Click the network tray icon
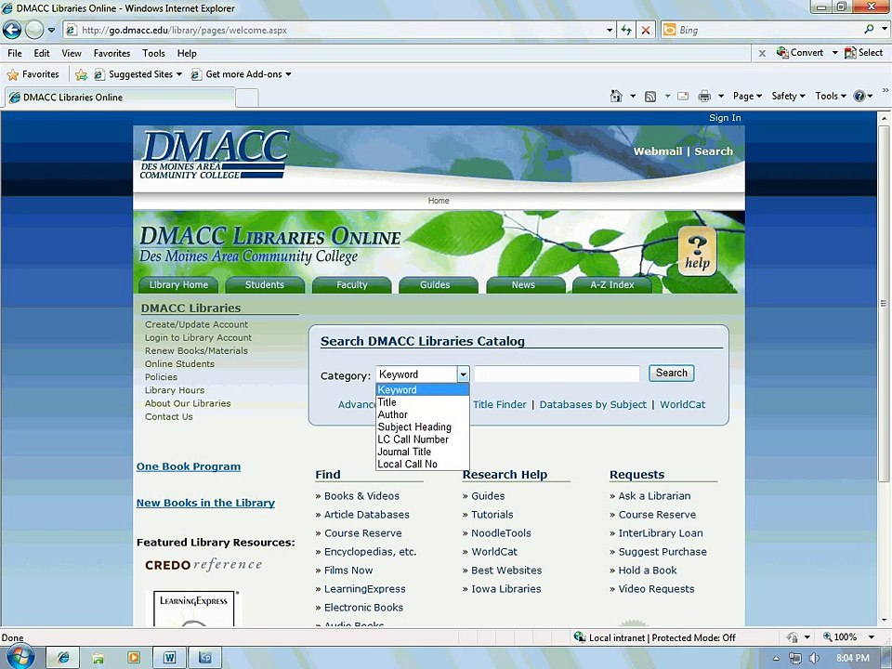 (x=794, y=658)
